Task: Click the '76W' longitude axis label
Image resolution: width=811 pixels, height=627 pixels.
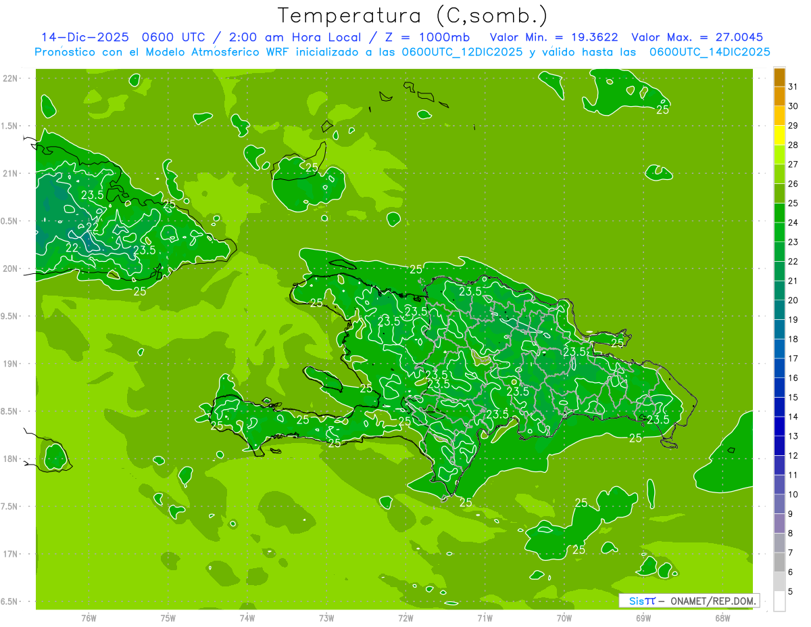Action: click(x=89, y=618)
